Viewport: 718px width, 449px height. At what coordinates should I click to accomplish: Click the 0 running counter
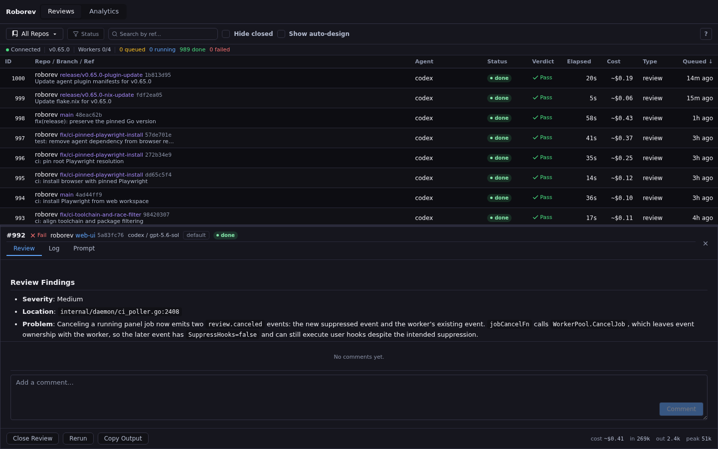[x=163, y=50]
